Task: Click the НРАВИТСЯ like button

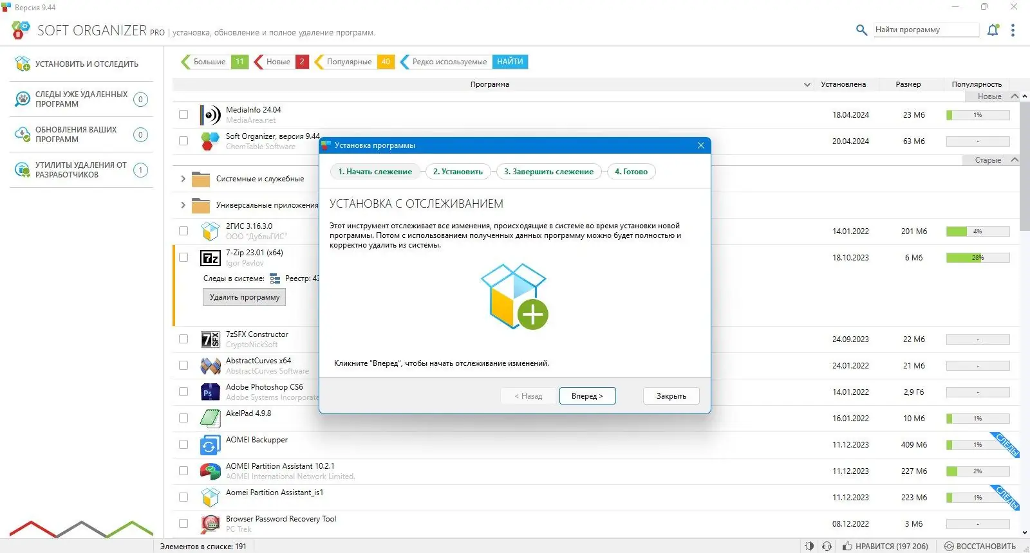Action: pos(886,546)
